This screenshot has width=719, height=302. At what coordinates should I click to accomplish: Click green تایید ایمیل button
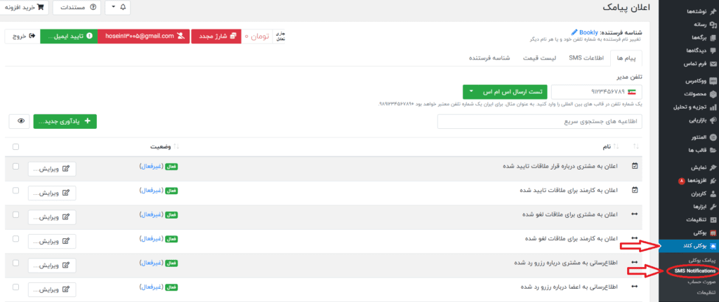(69, 36)
